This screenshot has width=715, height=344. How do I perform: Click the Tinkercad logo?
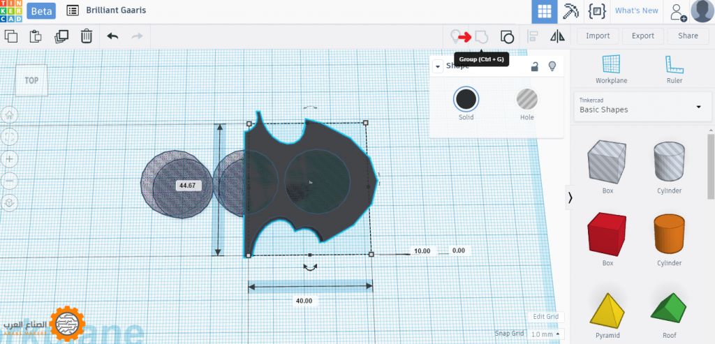(x=11, y=11)
